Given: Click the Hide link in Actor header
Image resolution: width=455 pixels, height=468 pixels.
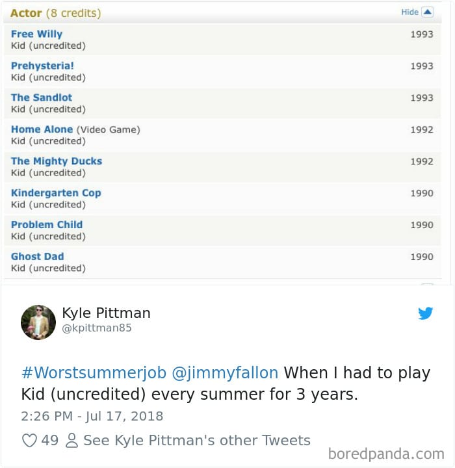Looking at the screenshot, I should (409, 12).
